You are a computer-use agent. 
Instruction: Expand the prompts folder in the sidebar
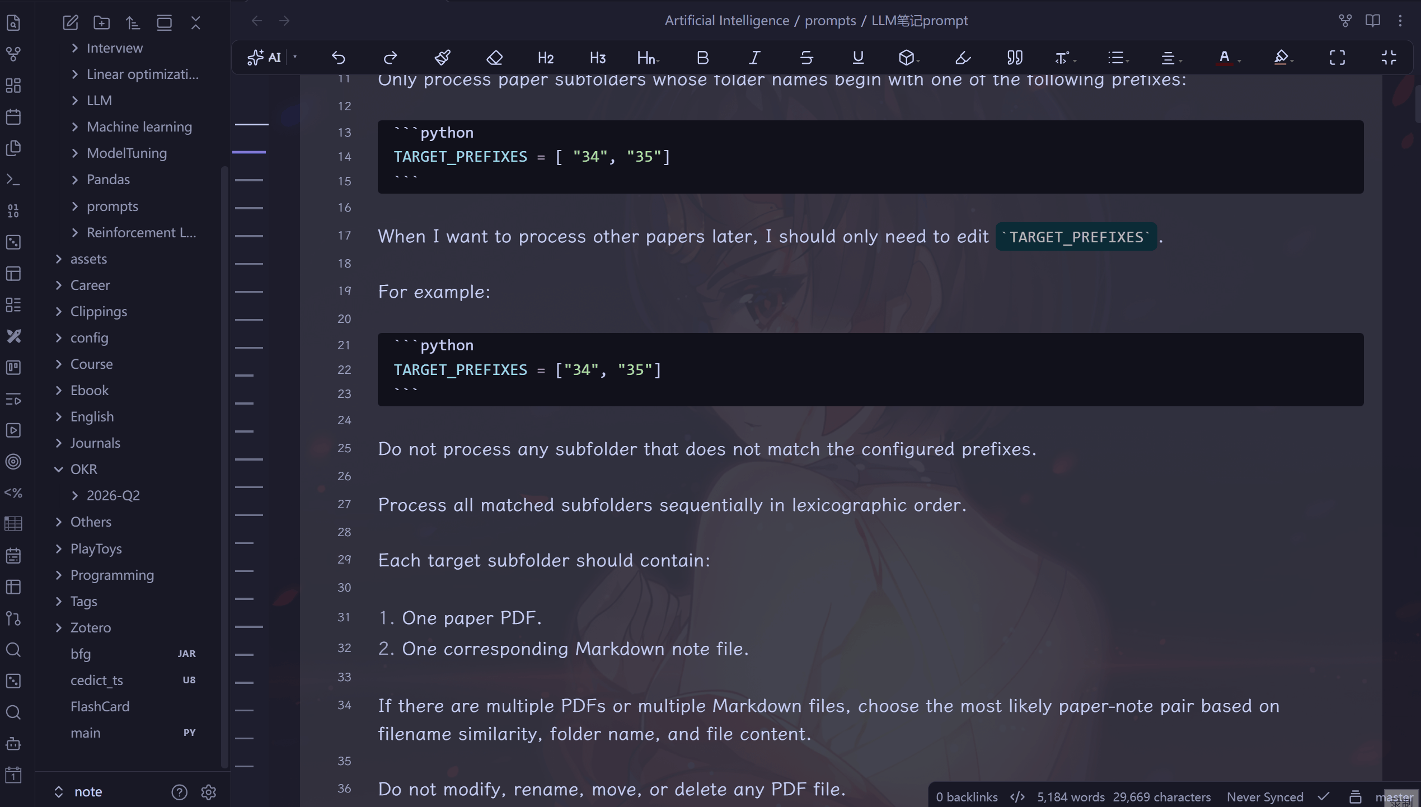75,206
